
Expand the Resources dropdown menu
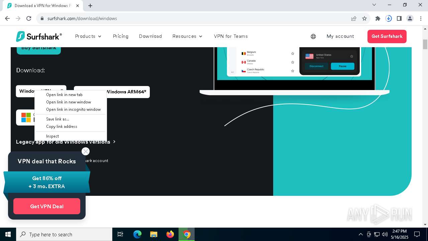(x=188, y=36)
